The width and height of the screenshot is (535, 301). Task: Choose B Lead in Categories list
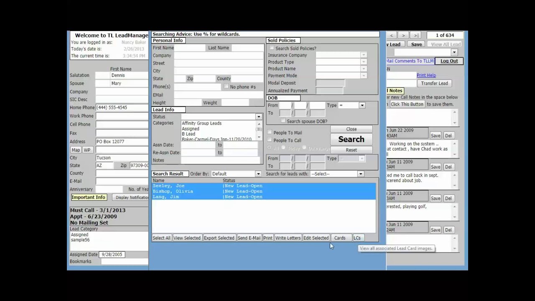pos(189,134)
